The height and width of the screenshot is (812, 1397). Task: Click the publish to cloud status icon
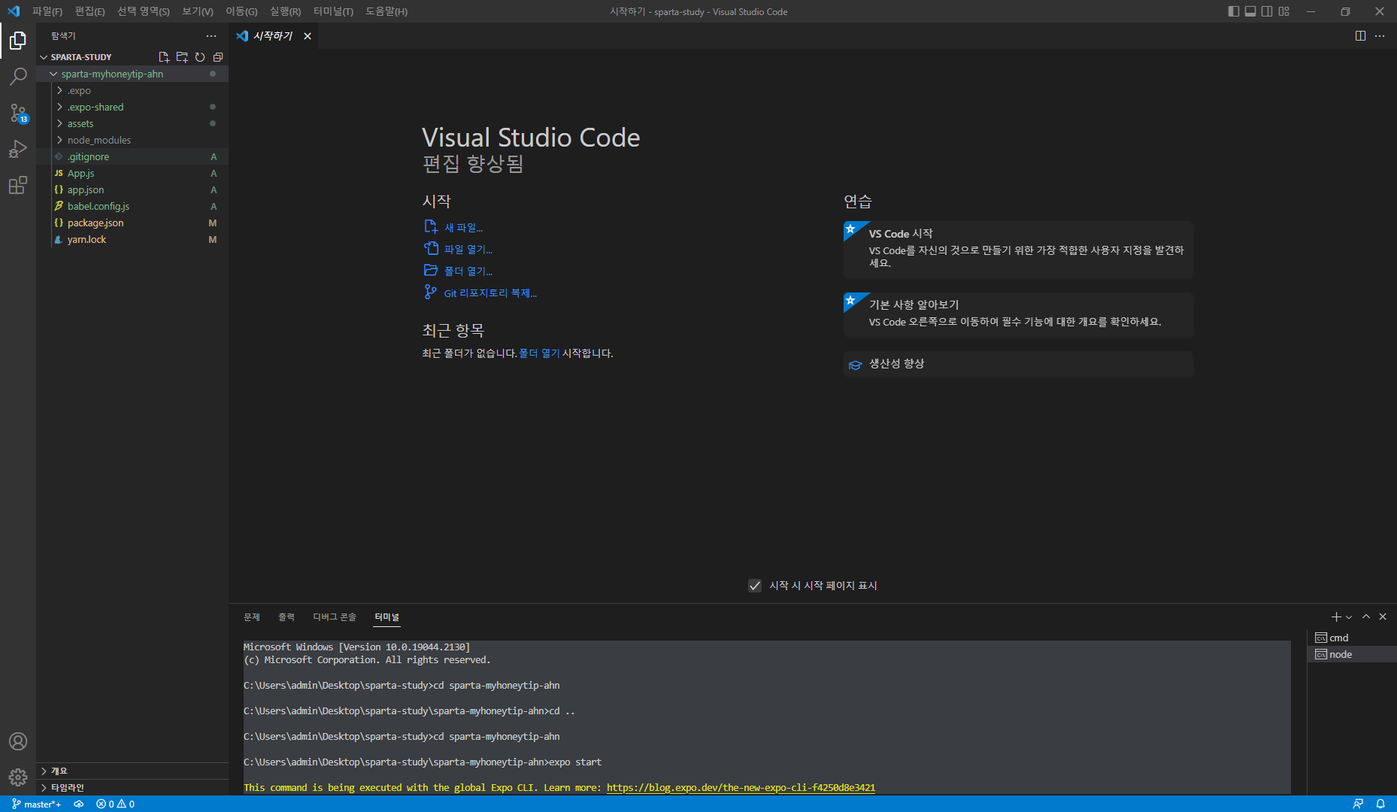click(79, 804)
